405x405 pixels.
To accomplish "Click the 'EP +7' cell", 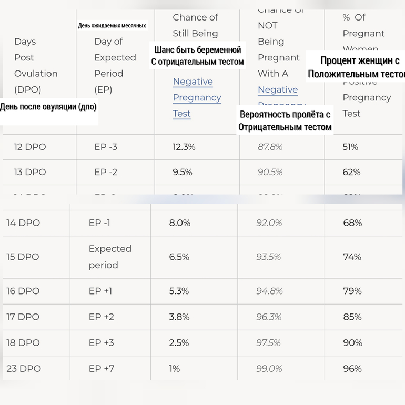I will pos(102,369).
